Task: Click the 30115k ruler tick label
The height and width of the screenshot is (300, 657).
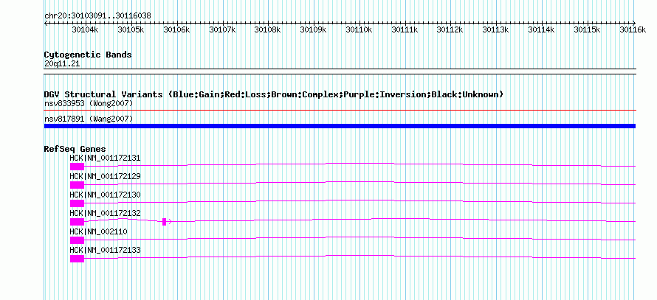Action: coord(587,29)
